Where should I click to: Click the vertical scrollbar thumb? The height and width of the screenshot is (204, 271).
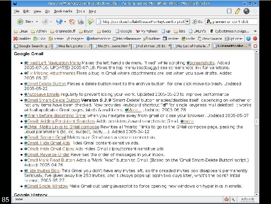257,122
